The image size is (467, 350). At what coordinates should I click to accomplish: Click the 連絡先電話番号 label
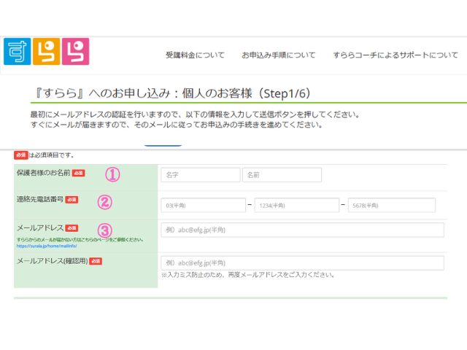(40, 199)
